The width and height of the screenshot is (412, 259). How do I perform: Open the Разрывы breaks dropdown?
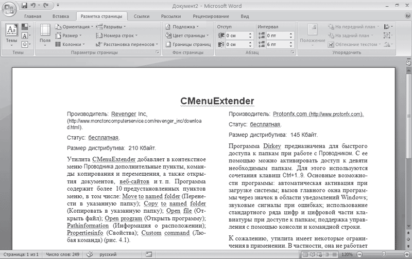point(111,27)
